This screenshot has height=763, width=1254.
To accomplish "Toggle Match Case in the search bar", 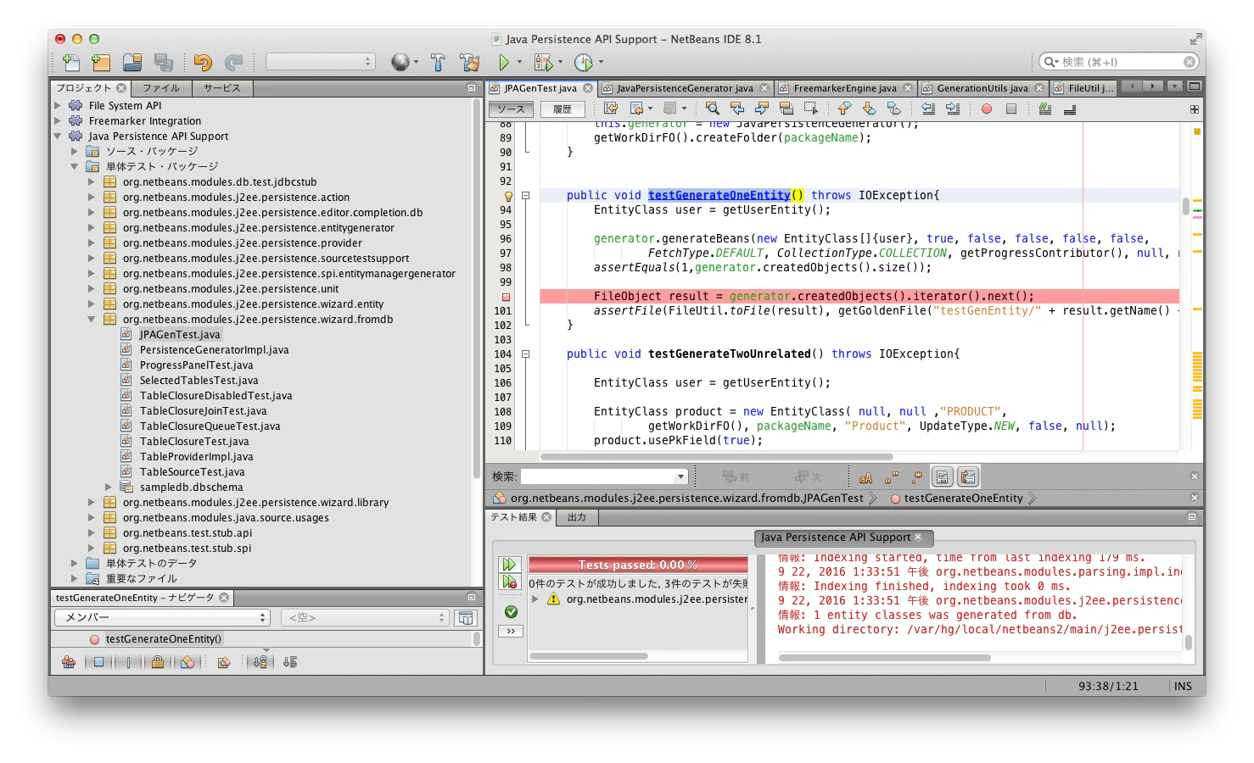I will point(865,477).
